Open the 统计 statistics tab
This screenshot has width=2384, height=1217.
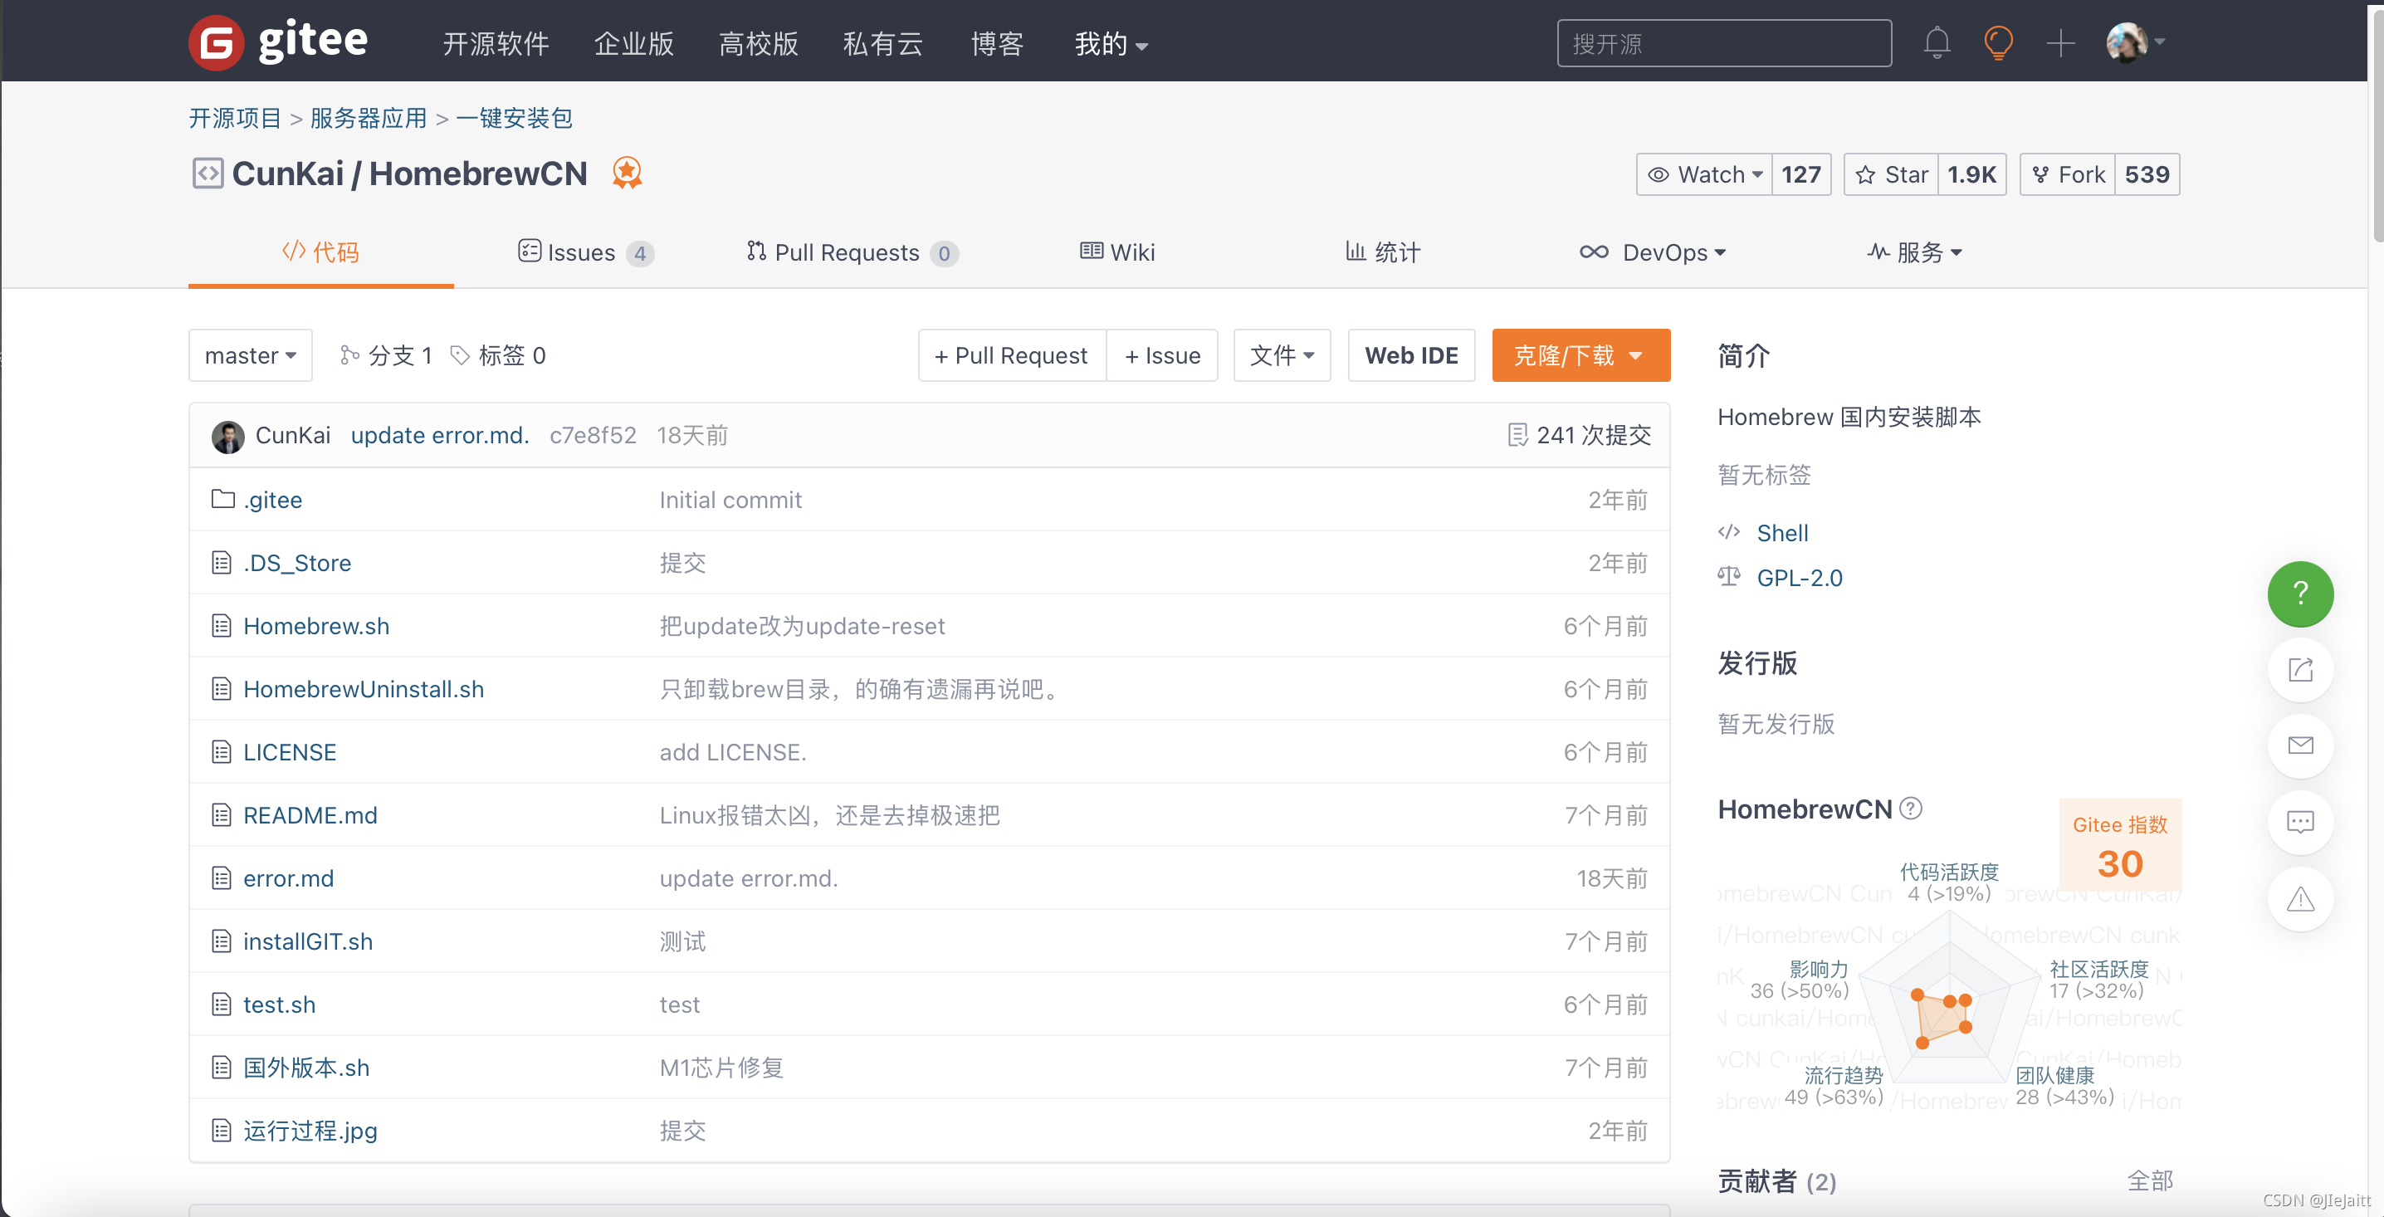click(1383, 252)
